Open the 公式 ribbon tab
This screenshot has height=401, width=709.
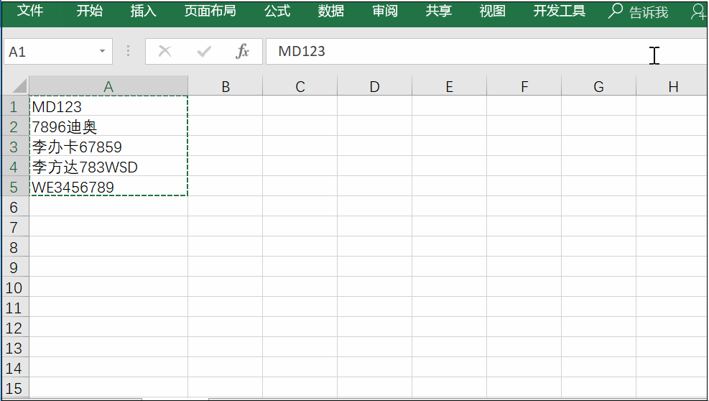pyautogui.click(x=277, y=11)
